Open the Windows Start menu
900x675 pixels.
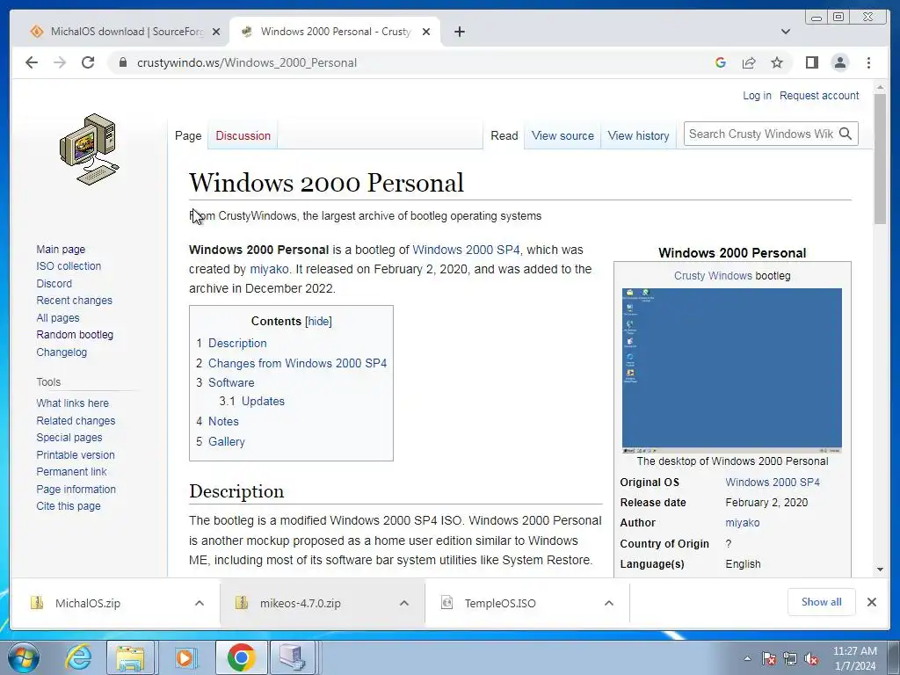(23, 657)
